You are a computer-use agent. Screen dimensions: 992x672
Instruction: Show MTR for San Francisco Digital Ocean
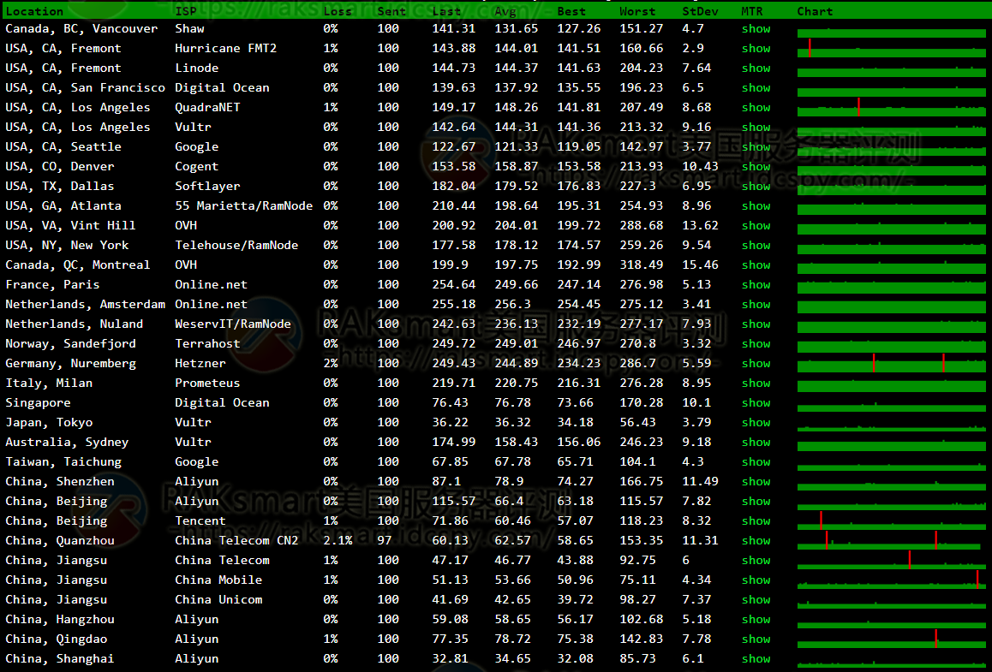coord(756,88)
